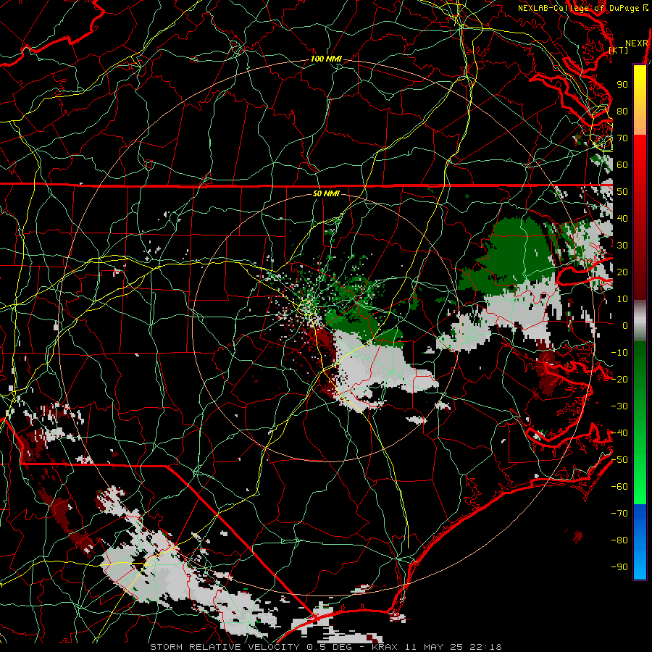Image resolution: width=652 pixels, height=652 pixels.
Task: Click the 30 value on the velocity scale
Action: click(x=622, y=246)
